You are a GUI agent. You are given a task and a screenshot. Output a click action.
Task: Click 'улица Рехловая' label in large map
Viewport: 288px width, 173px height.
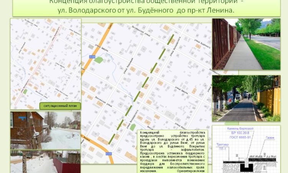point(128,66)
